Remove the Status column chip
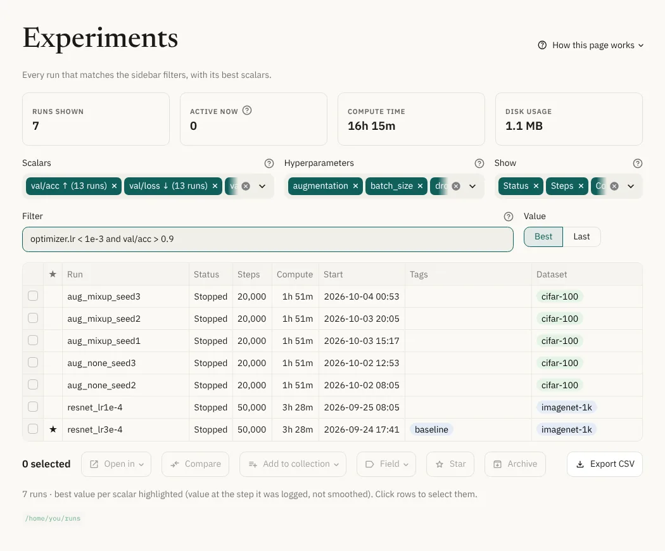The width and height of the screenshot is (665, 551). (536, 186)
